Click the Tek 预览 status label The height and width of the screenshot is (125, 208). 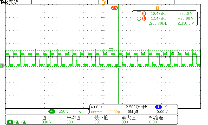tap(9, 2)
